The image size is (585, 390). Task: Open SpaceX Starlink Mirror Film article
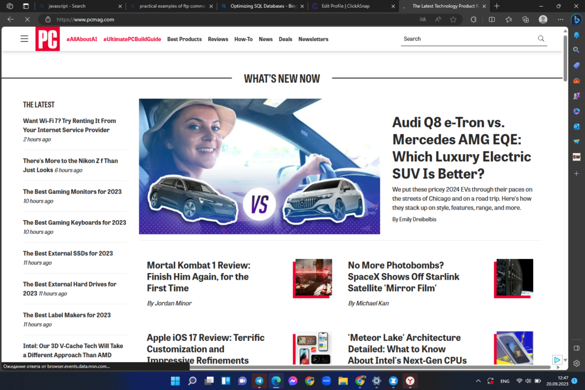click(404, 276)
